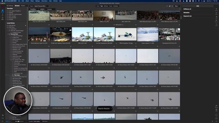This screenshot has height=123, width=219.
Task: Open the Edit menu in menu bar
Action: point(23,1)
